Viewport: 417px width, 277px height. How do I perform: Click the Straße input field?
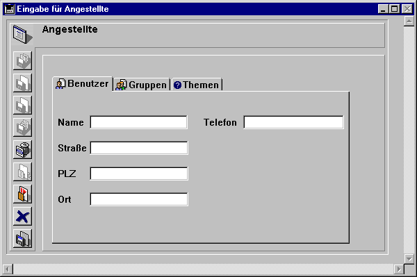coord(138,148)
